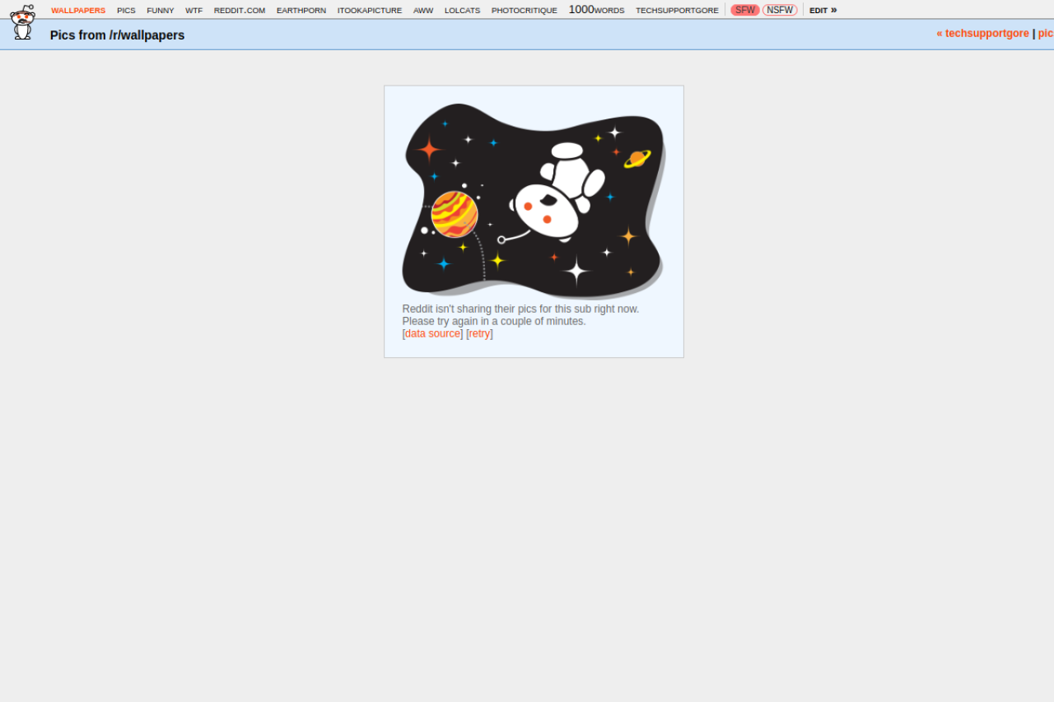Viewport: 1054px width, 702px height.
Task: Enable the NSFW filter
Action: click(780, 10)
